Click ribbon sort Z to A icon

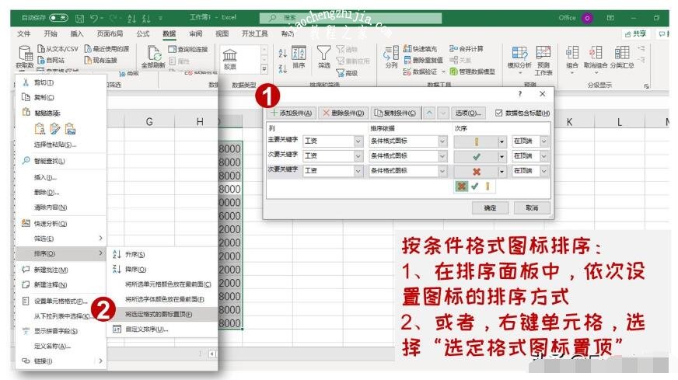pyautogui.click(x=282, y=68)
